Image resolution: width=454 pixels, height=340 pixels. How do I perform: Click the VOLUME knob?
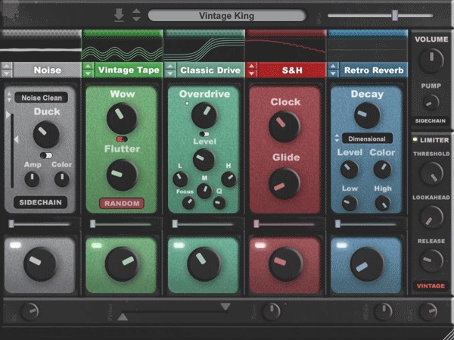pos(431,61)
